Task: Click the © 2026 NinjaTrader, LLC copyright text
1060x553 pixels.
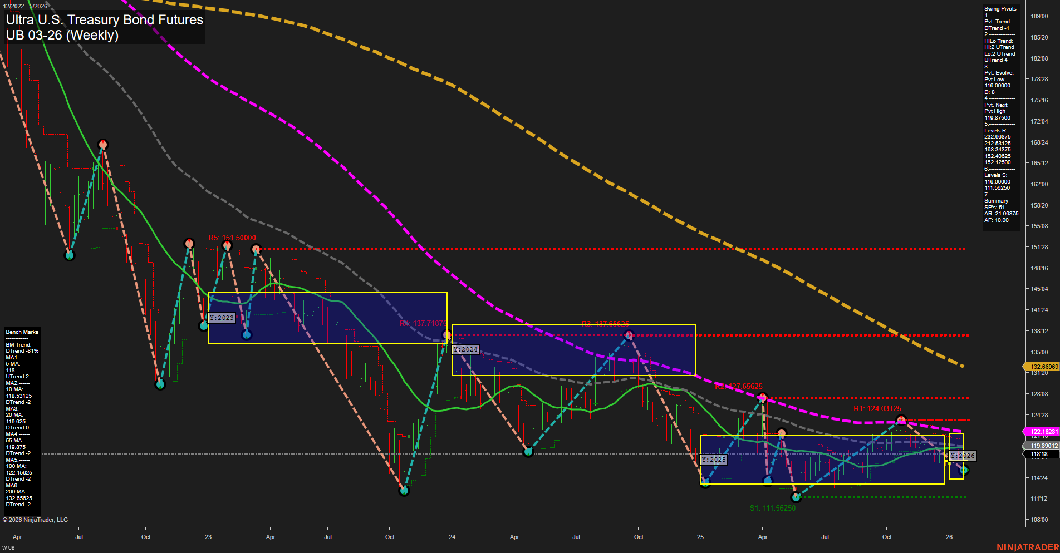Action: (x=35, y=519)
